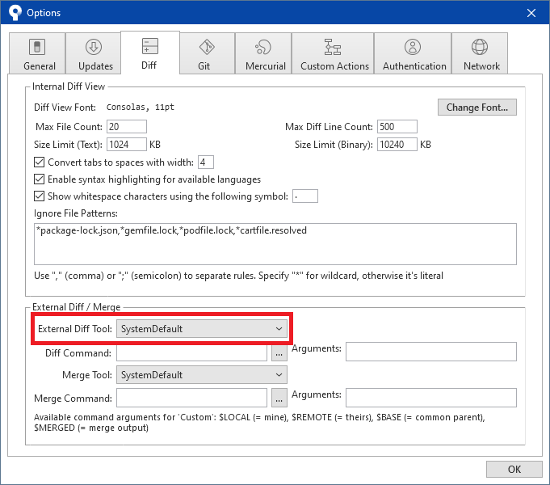This screenshot has width=550, height=485.
Task: Open the External Diff Tool dropdown
Action: pyautogui.click(x=202, y=329)
